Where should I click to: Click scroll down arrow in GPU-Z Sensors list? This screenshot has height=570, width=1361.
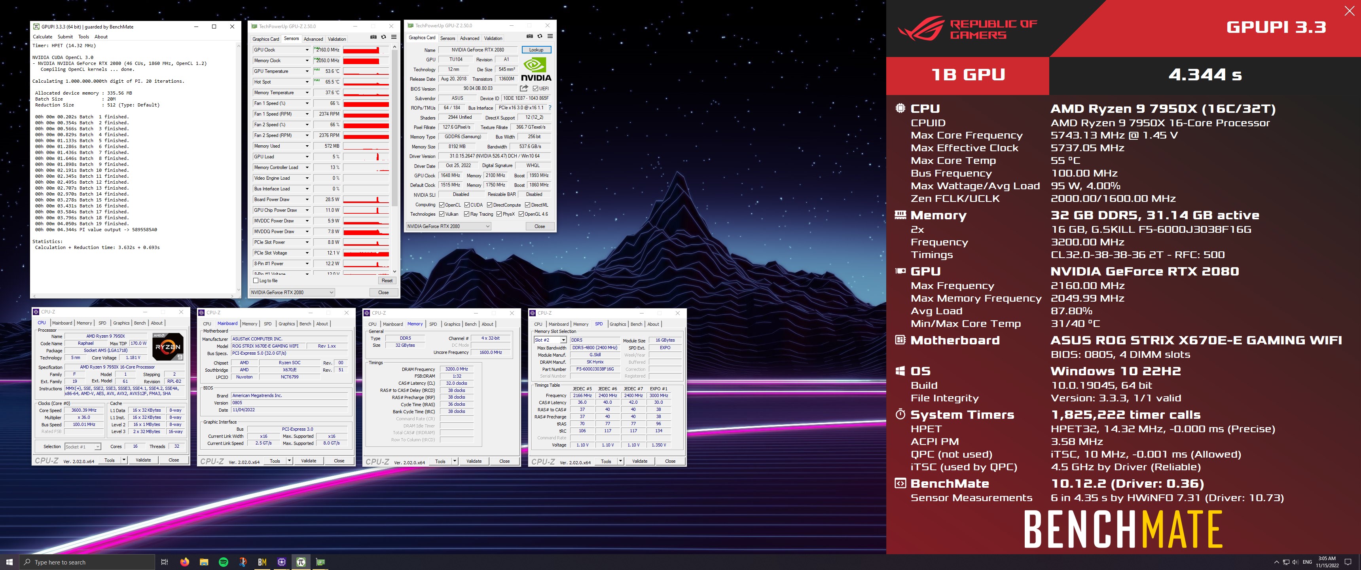click(x=394, y=271)
